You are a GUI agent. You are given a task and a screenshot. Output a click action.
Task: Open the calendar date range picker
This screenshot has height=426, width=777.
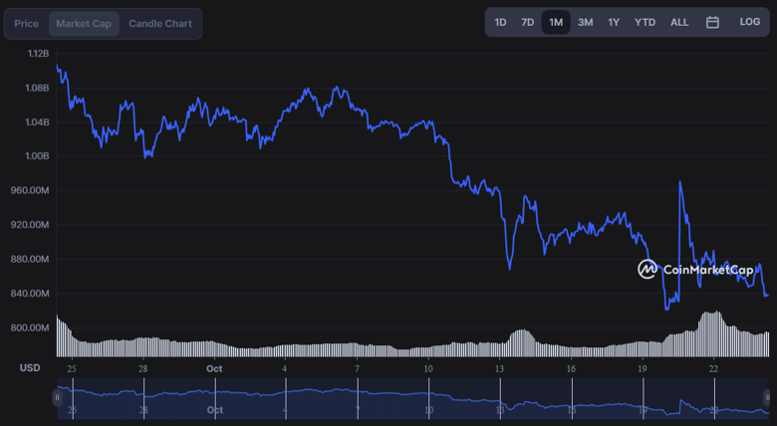712,22
